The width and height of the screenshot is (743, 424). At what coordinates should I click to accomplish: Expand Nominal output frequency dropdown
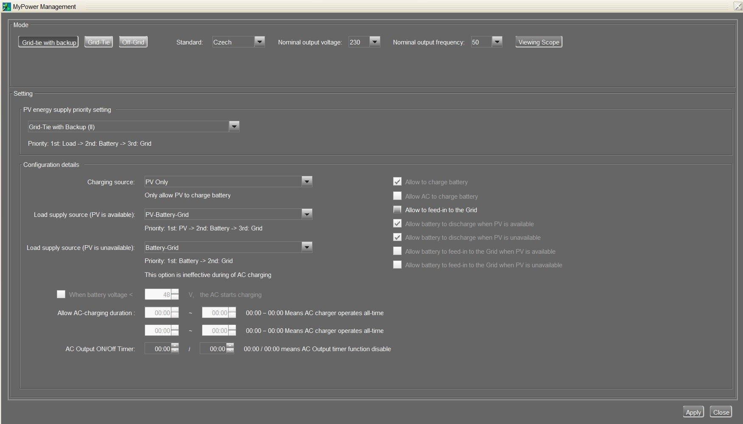point(497,42)
